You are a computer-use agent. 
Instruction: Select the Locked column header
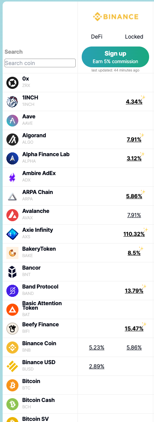point(134,37)
